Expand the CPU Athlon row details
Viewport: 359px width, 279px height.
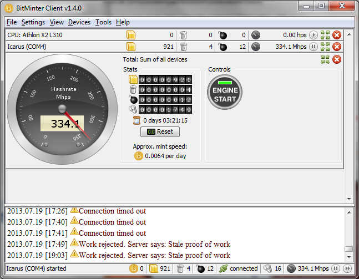coord(325,35)
